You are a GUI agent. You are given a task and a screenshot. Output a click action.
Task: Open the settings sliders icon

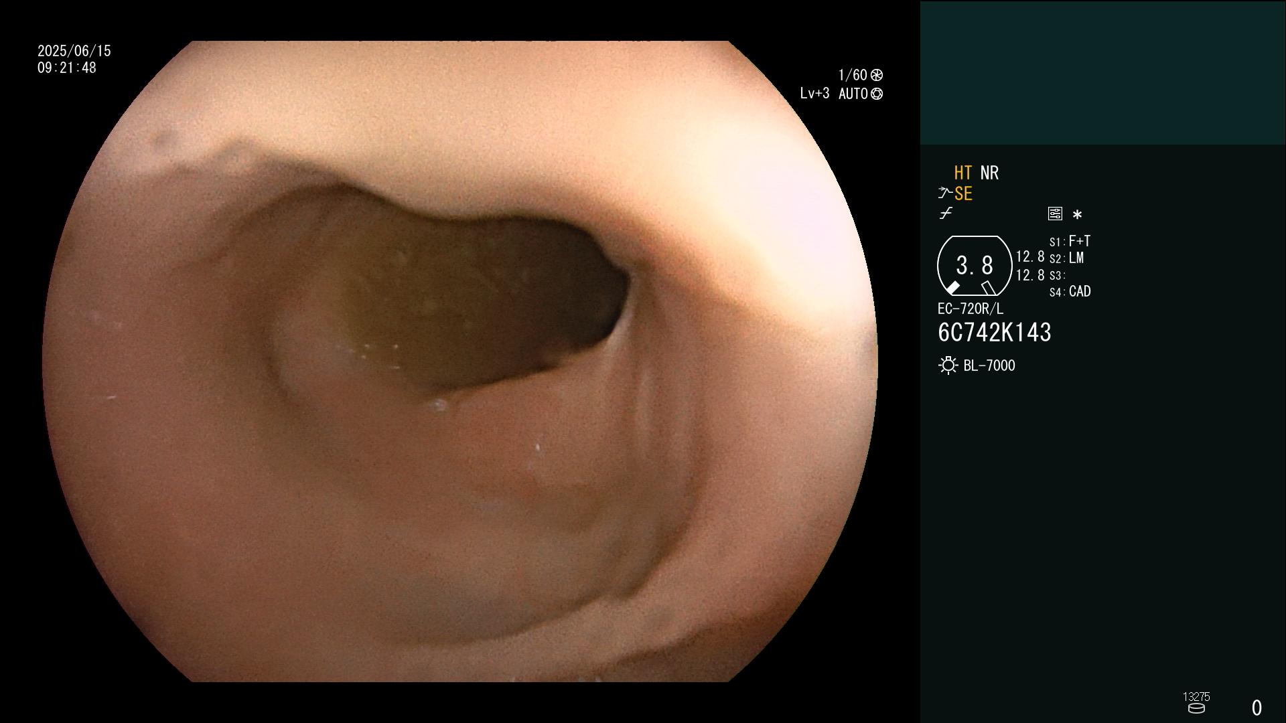1055,214
